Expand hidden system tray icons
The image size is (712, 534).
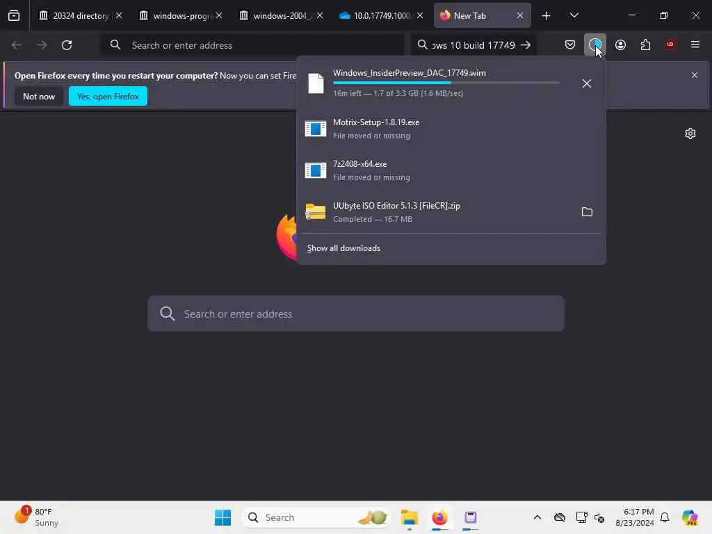pyautogui.click(x=537, y=517)
